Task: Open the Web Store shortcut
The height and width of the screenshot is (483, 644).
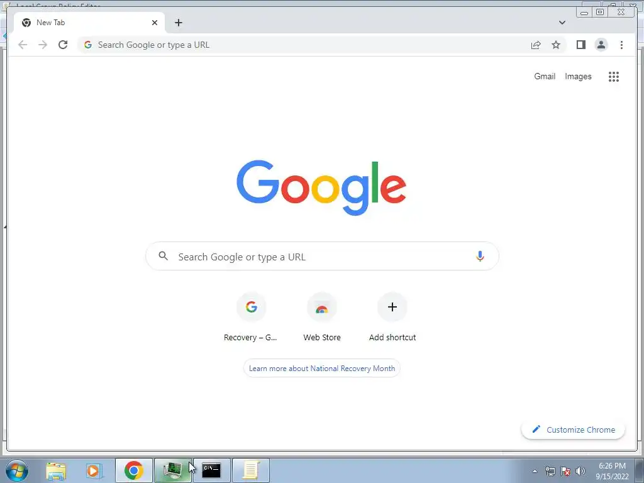Action: [322, 318]
